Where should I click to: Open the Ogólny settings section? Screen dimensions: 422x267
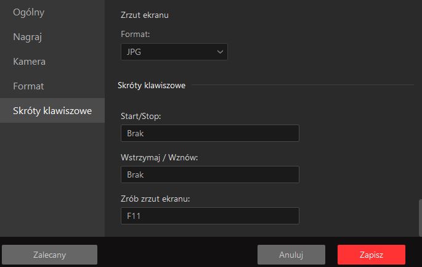pyautogui.click(x=28, y=12)
